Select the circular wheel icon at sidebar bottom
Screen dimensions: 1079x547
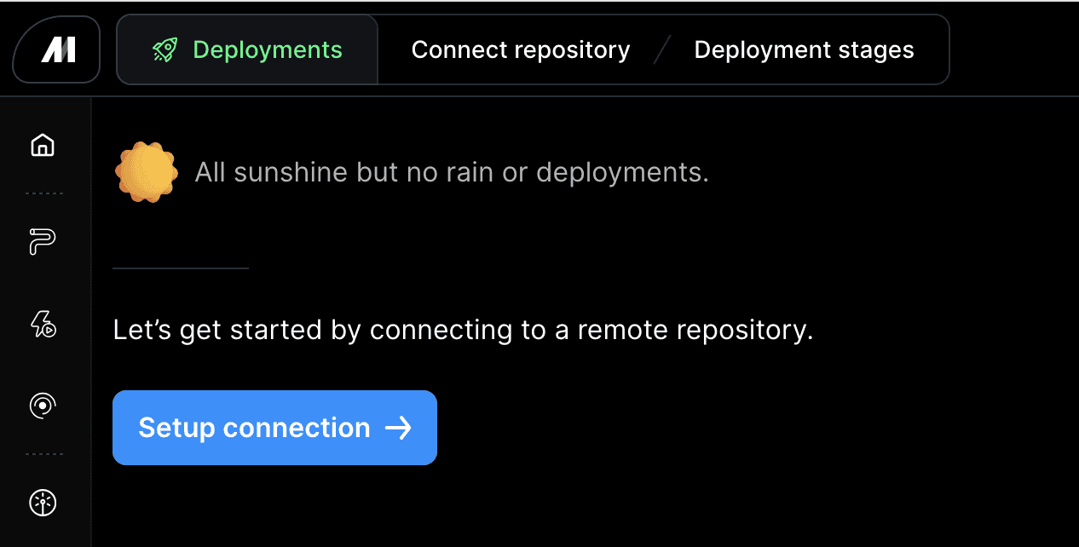pyautogui.click(x=43, y=503)
